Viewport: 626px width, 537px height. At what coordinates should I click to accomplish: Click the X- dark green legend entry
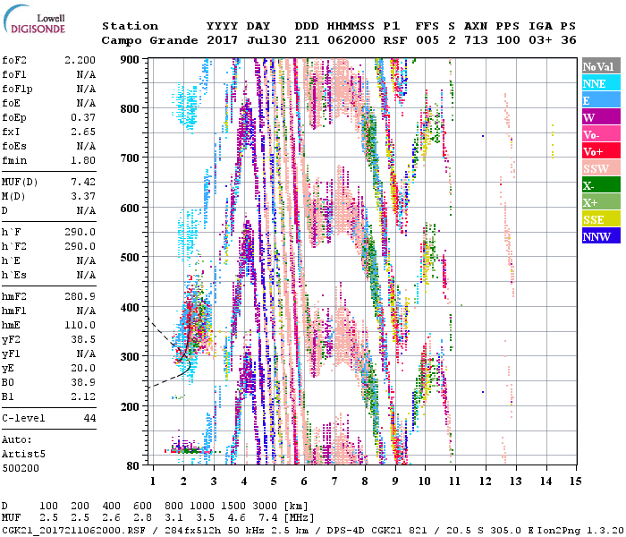600,185
